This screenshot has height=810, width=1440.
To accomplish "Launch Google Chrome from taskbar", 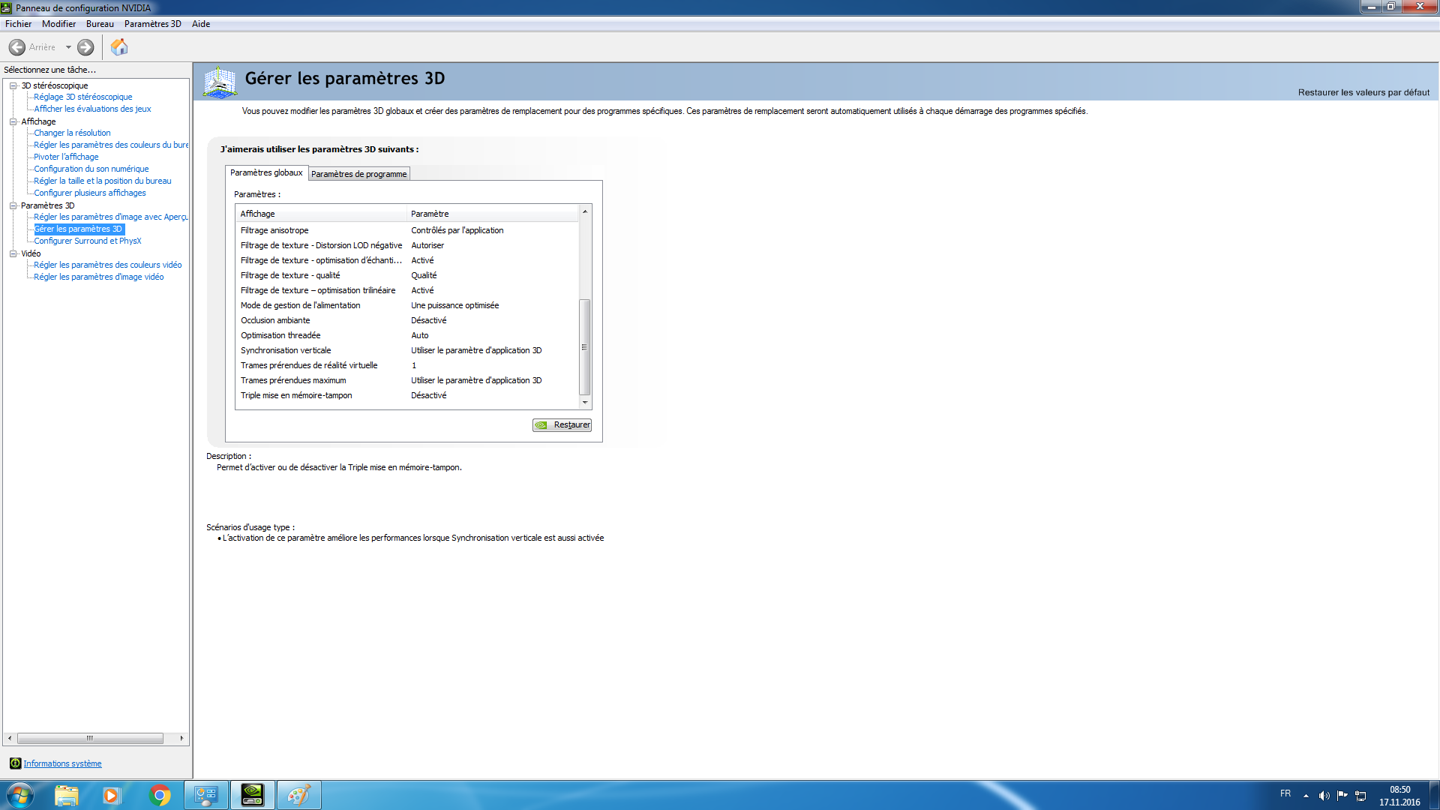I will click(x=160, y=795).
